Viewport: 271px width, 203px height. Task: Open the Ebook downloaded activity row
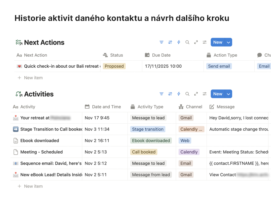39,141
